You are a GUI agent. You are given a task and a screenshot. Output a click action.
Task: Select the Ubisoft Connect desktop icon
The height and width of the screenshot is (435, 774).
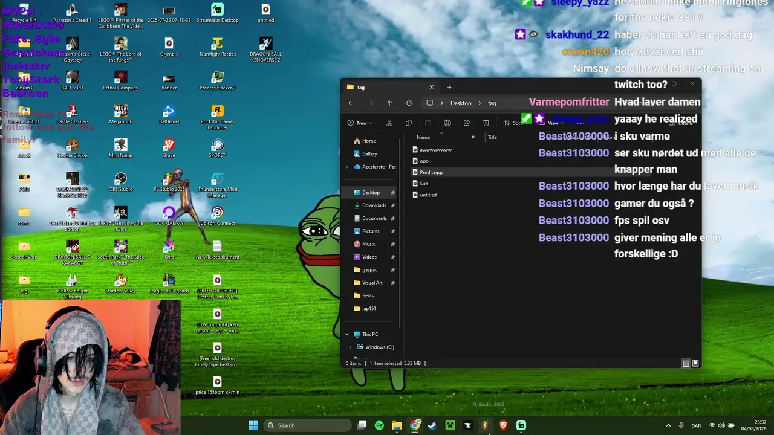(218, 216)
